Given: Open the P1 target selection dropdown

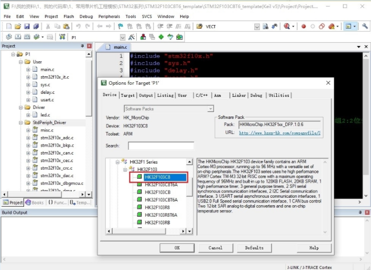Looking at the screenshot, I should pyautogui.click(x=123, y=37).
